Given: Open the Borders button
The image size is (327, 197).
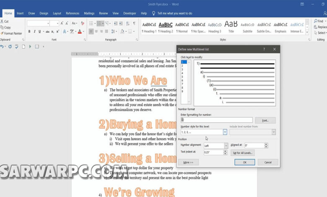Looking at the screenshot, I should click(x=130, y=31).
